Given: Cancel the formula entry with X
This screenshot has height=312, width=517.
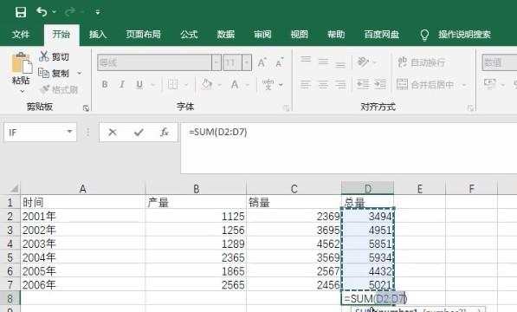Looking at the screenshot, I should (113, 133).
